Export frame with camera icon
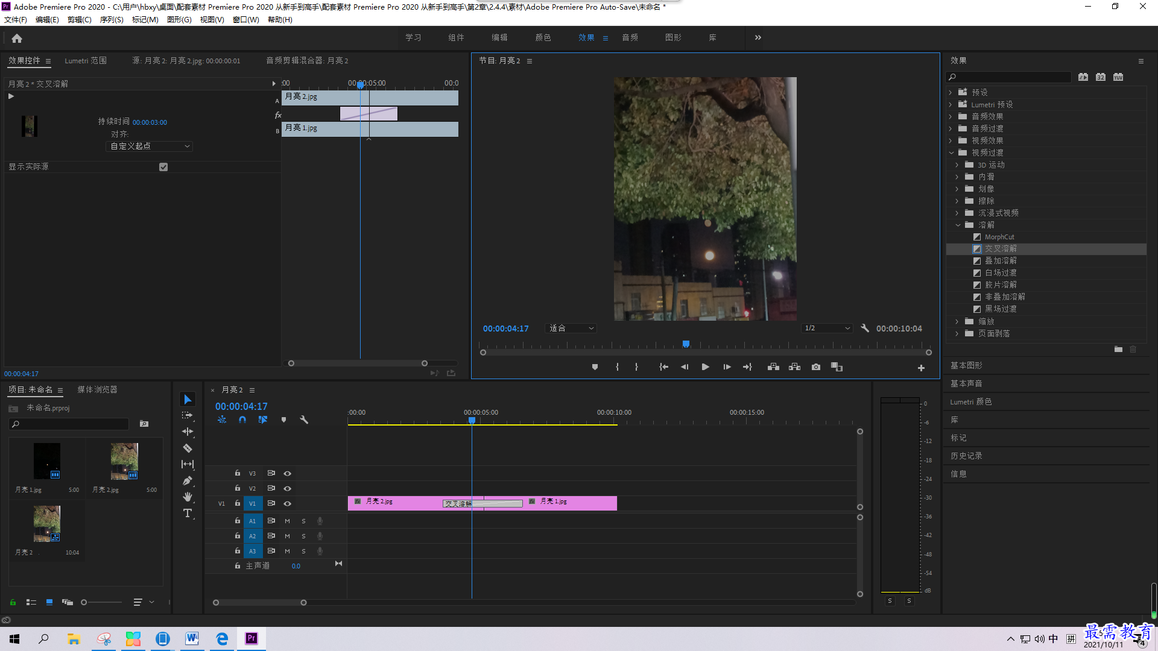 [x=816, y=367]
